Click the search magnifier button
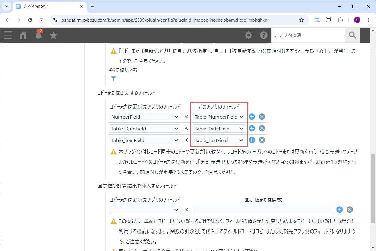Viewport: 376px width, 251px height. pos(352,35)
